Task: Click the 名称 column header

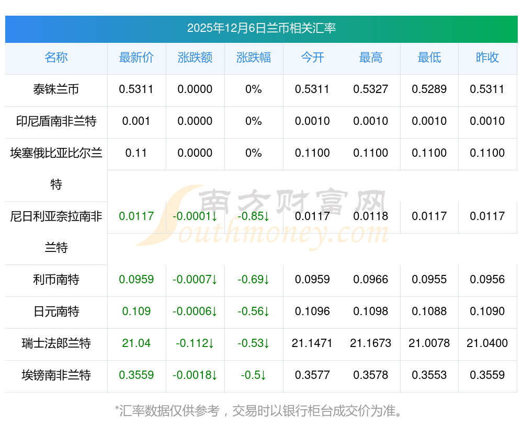Action: click(56, 58)
